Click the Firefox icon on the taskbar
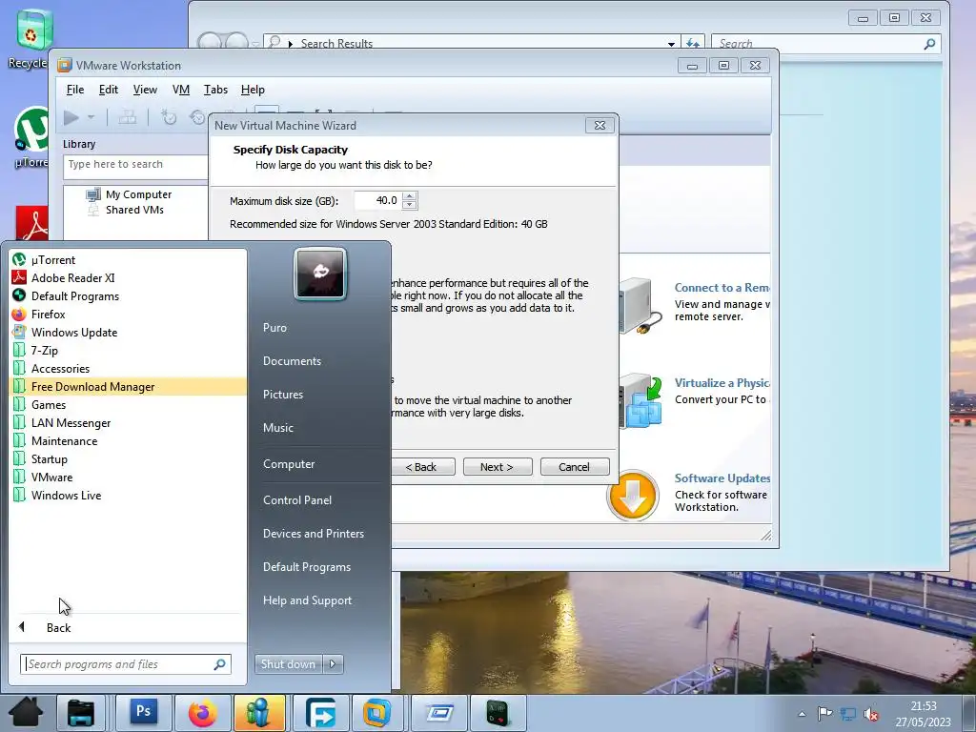This screenshot has width=976, height=732. click(x=202, y=712)
